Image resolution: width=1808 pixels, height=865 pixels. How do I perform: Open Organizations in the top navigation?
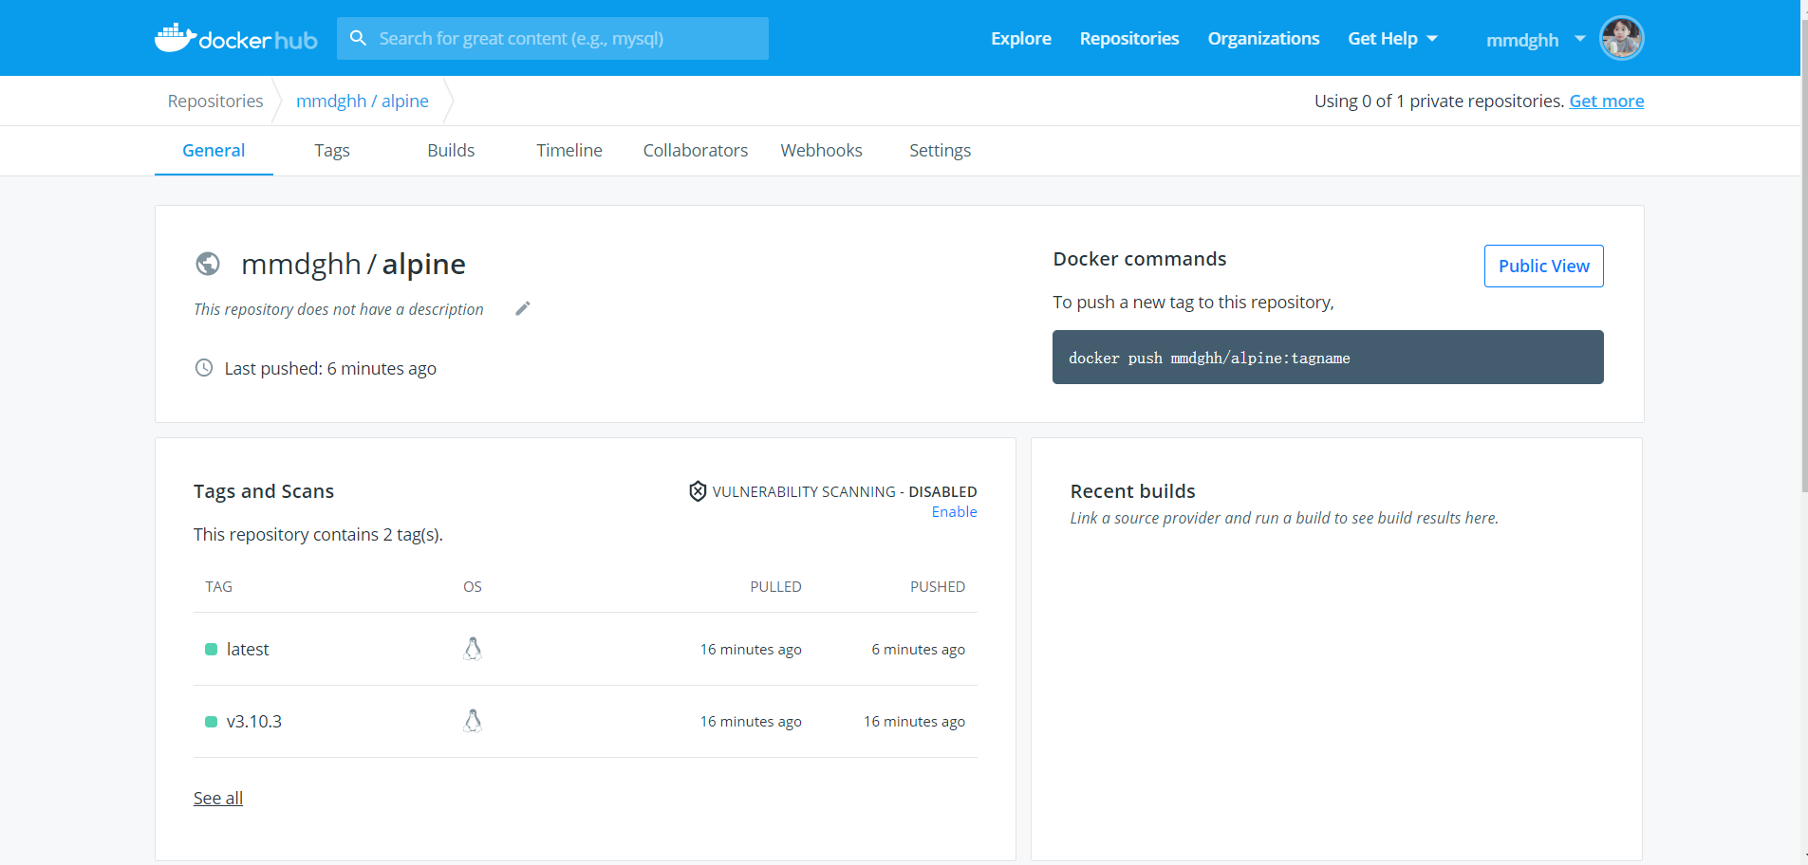[x=1264, y=39]
